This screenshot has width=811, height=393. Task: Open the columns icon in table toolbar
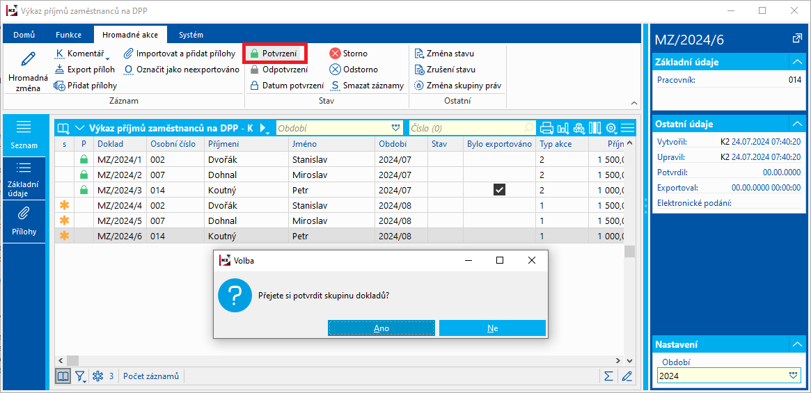[x=595, y=128]
